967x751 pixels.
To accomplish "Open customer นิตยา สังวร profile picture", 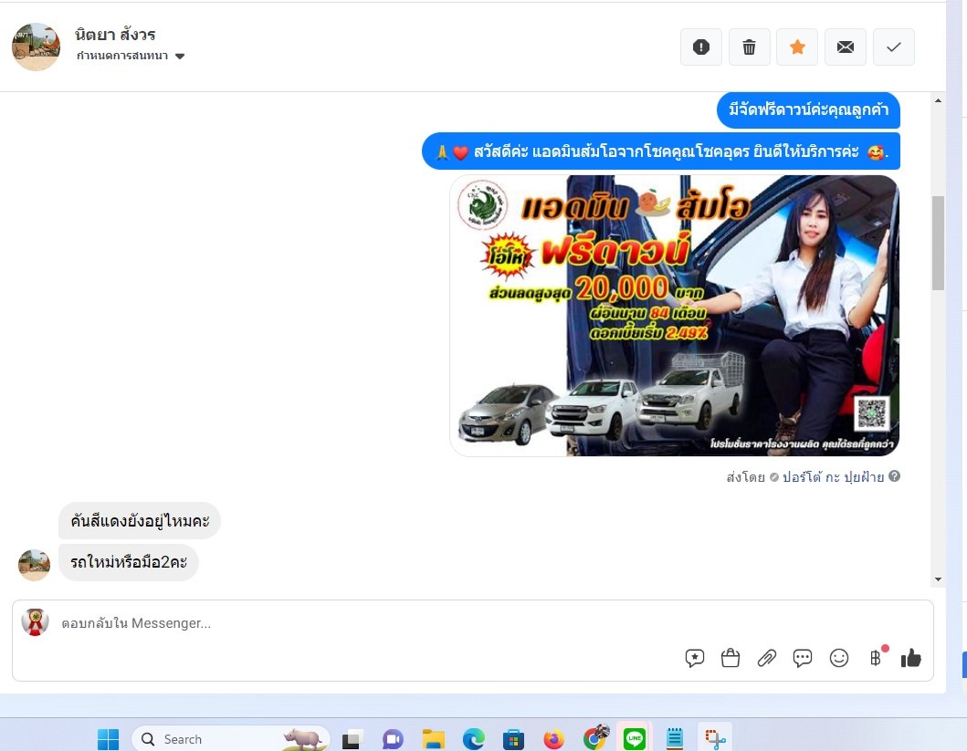I will pos(36,47).
